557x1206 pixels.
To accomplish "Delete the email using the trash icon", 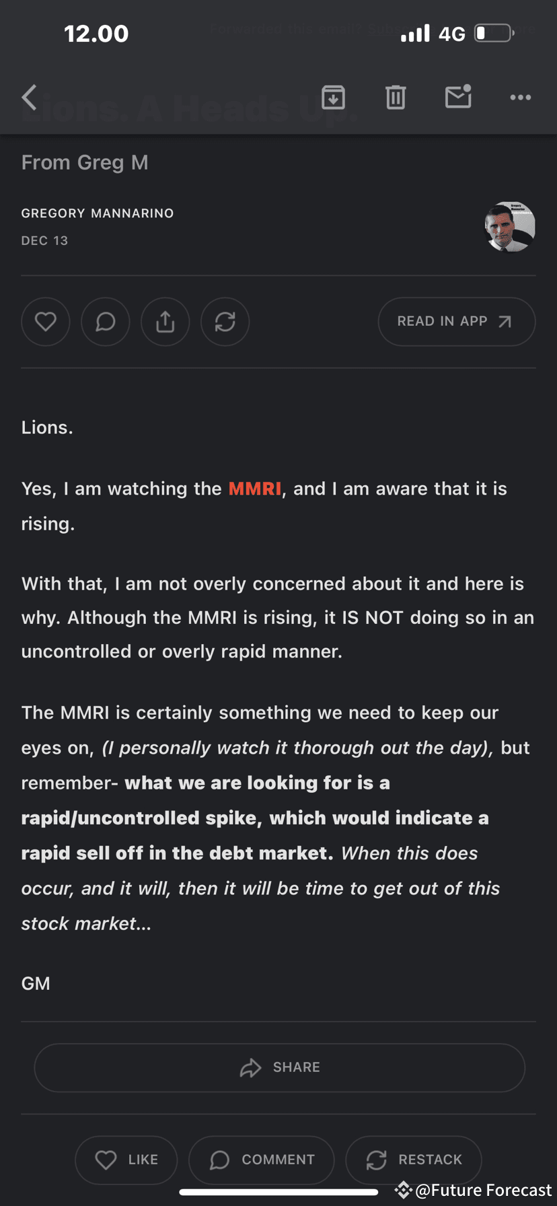I will coord(396,98).
